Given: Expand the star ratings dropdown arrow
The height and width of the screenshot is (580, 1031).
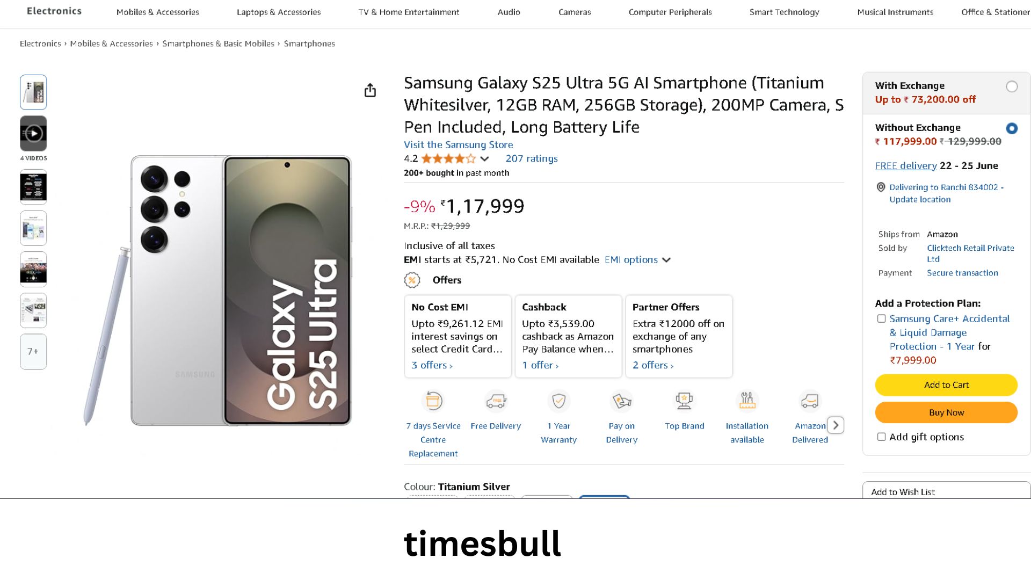Looking at the screenshot, I should pos(484,159).
